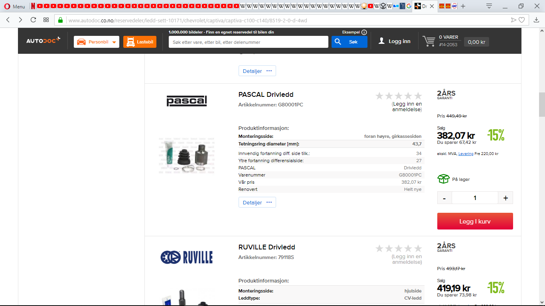This screenshot has height=306, width=545.
Task: Open the PASCAL Drivledd product image
Action: pos(186,156)
